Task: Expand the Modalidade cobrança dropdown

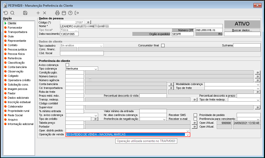Action: pyautogui.click(x=258, y=84)
